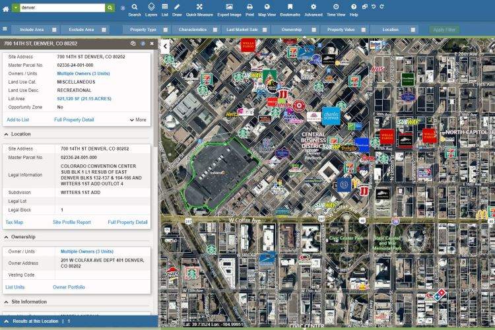Open Site Profile Report link
The width and height of the screenshot is (495, 330).
[x=72, y=222]
